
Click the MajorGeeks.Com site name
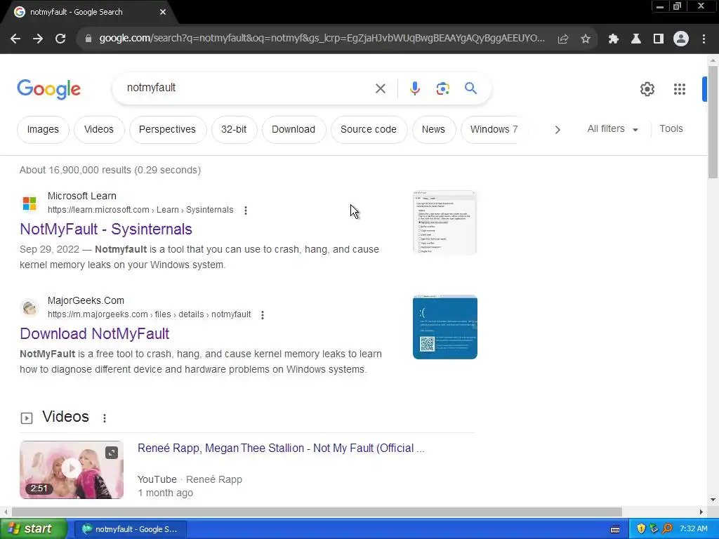point(86,300)
